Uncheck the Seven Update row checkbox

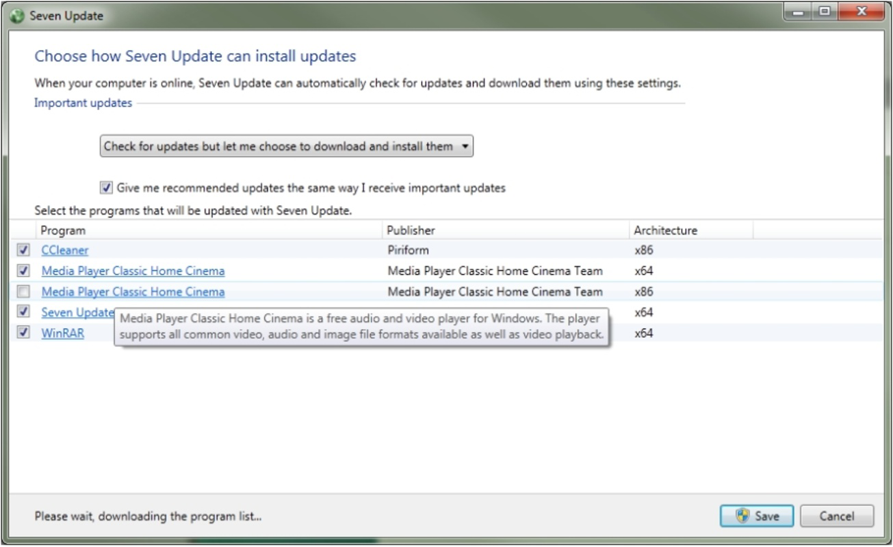(x=24, y=312)
